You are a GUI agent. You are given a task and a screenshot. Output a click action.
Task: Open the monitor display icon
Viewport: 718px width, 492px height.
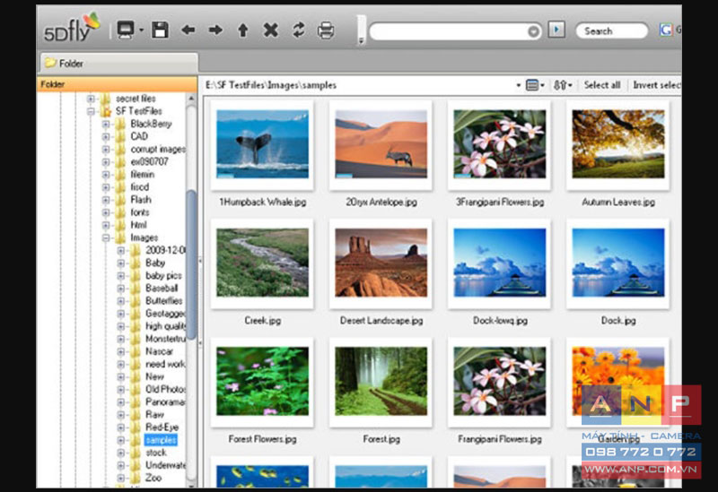tap(125, 30)
